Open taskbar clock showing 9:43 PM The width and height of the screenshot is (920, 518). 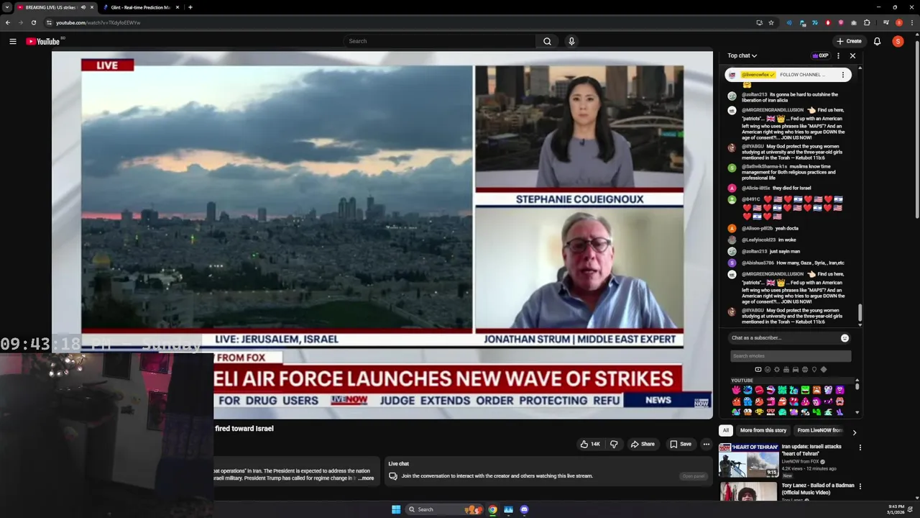coord(896,509)
